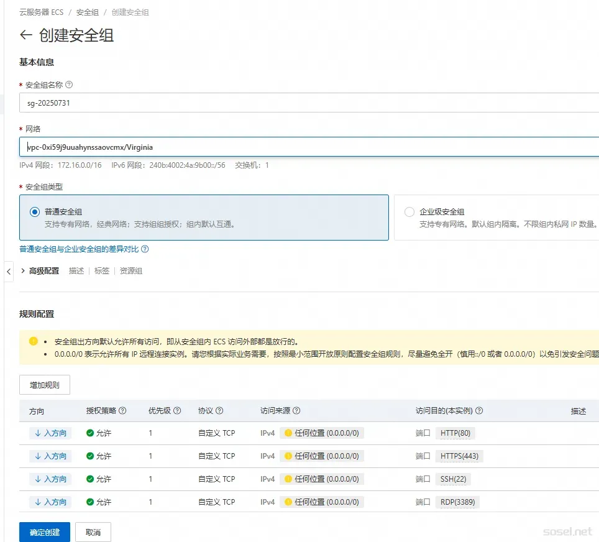Go to 安全组 breadcrumb
599x542 pixels.
coord(88,12)
